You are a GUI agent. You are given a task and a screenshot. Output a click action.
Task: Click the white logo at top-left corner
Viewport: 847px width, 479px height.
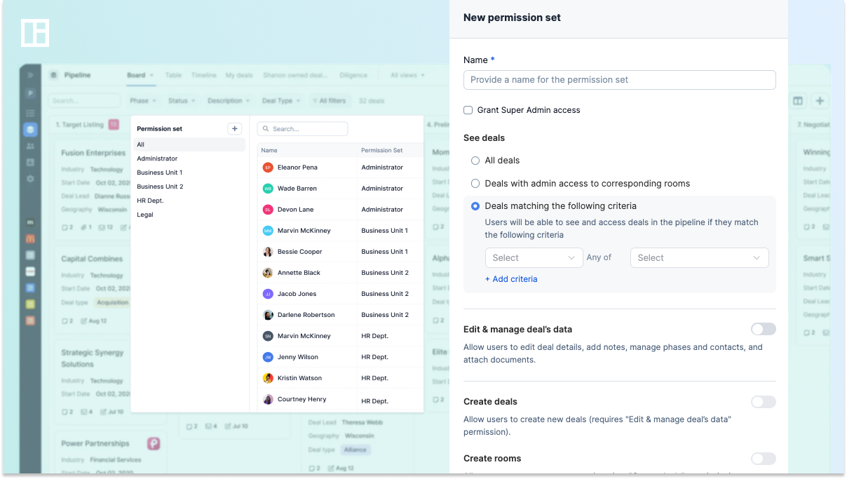pos(35,33)
